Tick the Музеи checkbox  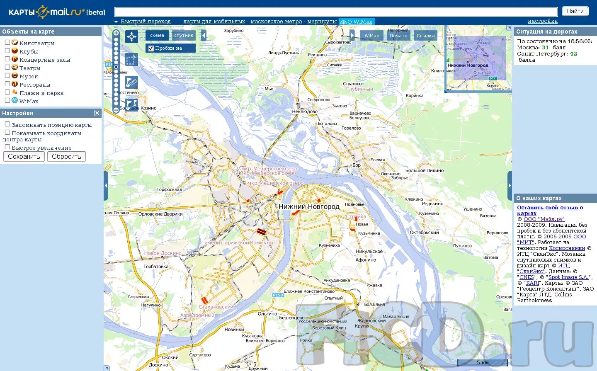(7, 75)
